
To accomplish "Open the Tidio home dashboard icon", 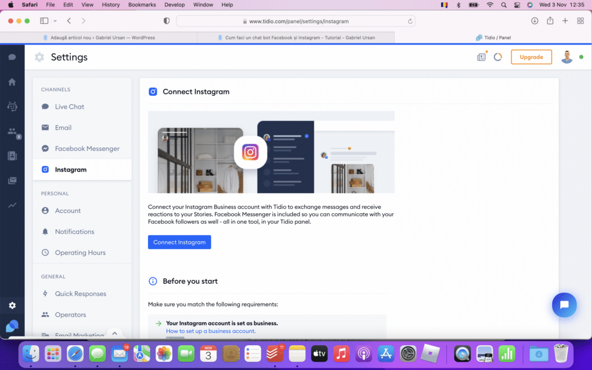I will coord(12,82).
